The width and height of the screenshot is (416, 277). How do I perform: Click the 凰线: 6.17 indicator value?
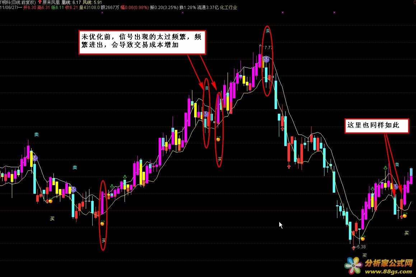click(x=71, y=3)
